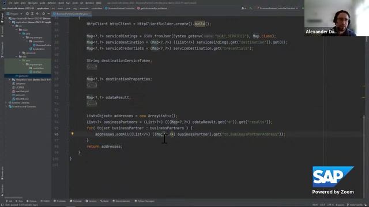Screen dimensions: 369x207
Task: Expand the integration-tests module
Action: coord(10,80)
